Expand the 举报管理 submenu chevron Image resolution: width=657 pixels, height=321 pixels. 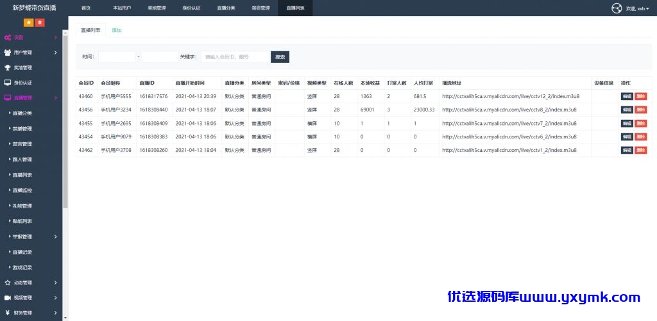[56, 236]
